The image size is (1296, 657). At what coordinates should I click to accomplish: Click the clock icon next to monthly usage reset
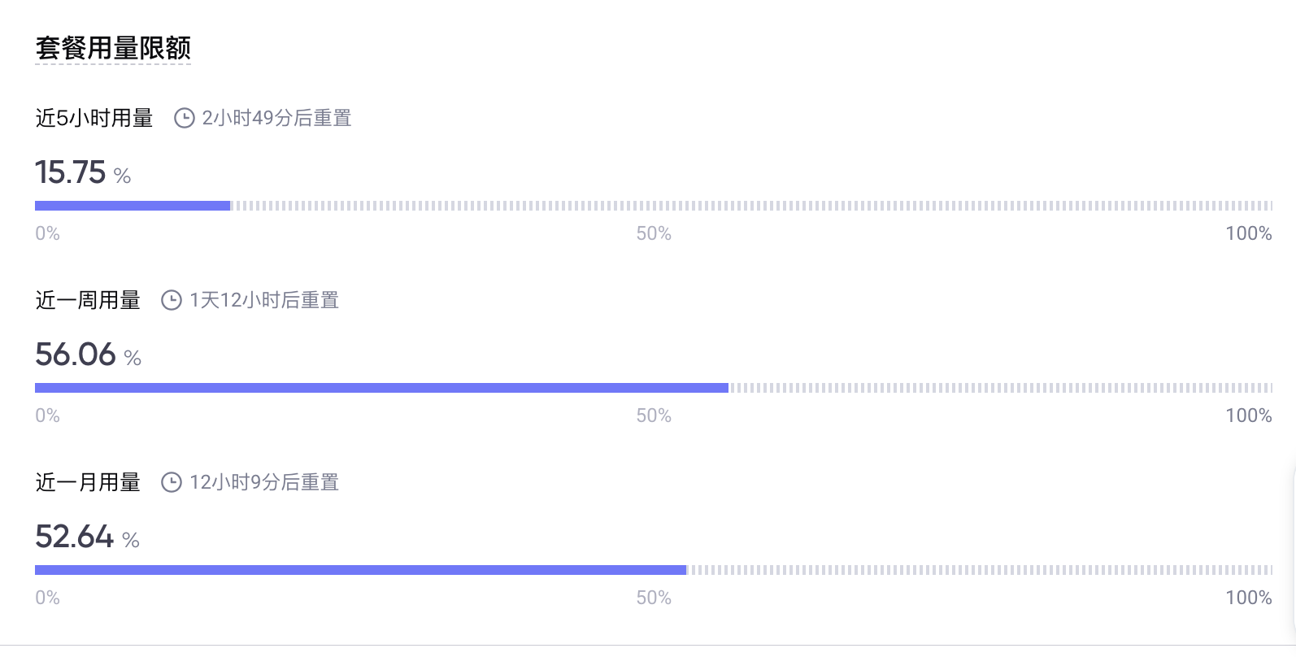point(172,482)
